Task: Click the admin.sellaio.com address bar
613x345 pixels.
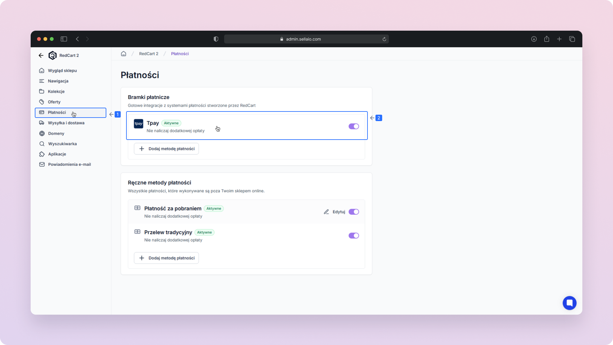Action: pyautogui.click(x=303, y=39)
